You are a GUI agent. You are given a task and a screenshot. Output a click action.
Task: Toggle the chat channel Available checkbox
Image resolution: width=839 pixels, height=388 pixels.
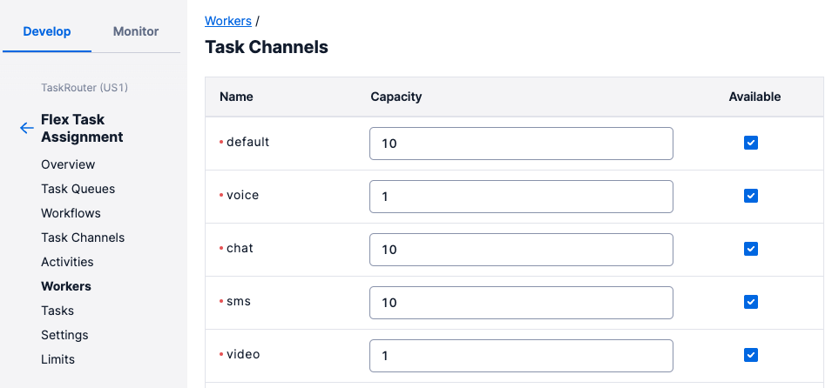[x=750, y=249]
